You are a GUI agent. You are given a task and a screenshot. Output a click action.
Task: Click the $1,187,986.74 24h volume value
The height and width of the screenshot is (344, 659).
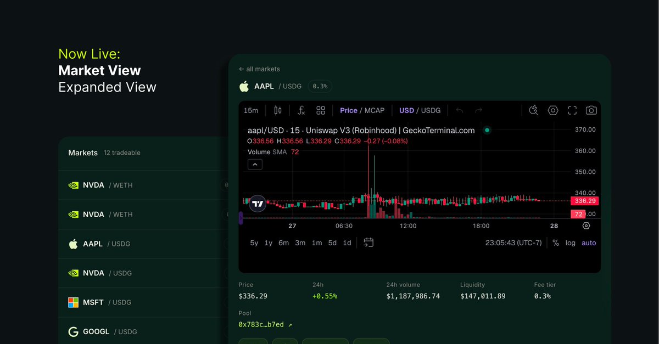[413, 296]
